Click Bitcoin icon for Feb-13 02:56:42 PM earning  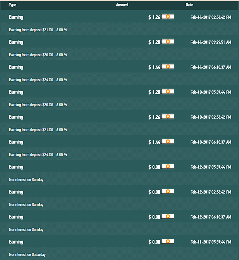click(x=168, y=117)
